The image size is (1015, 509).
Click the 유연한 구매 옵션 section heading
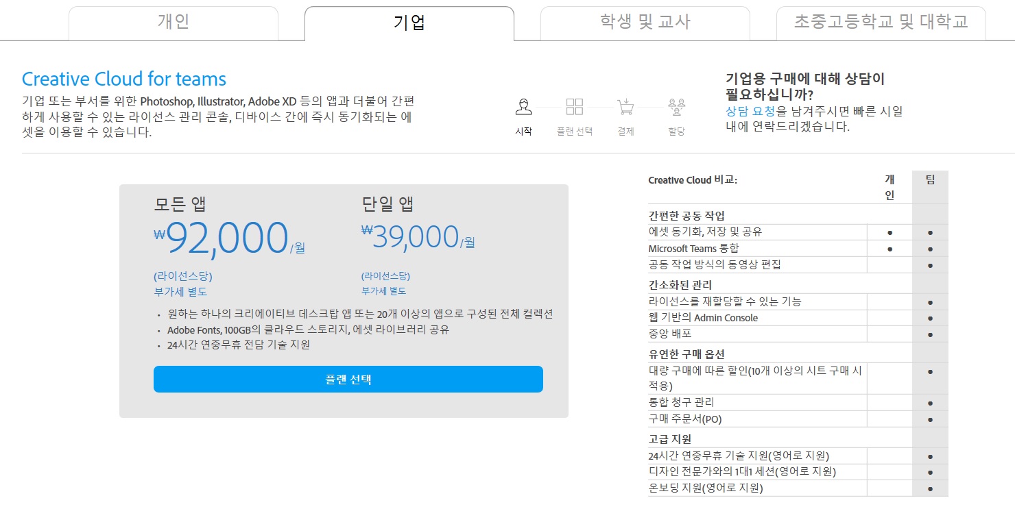[x=686, y=353]
